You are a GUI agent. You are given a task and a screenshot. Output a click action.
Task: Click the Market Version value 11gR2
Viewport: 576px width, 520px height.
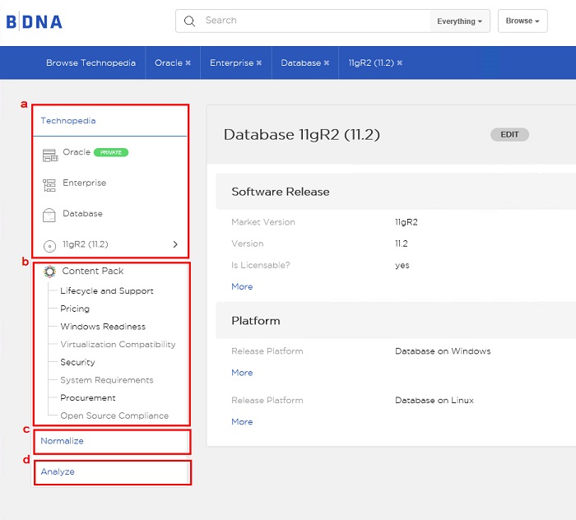point(406,222)
